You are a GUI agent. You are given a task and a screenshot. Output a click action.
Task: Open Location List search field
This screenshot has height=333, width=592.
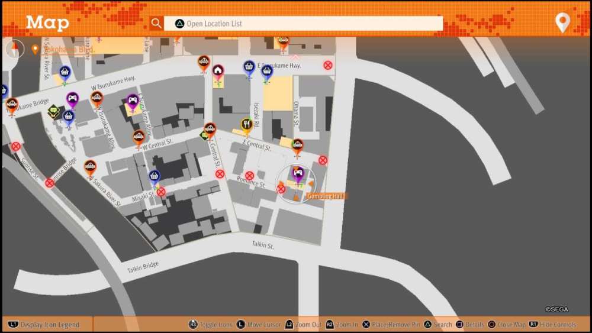tap(303, 24)
